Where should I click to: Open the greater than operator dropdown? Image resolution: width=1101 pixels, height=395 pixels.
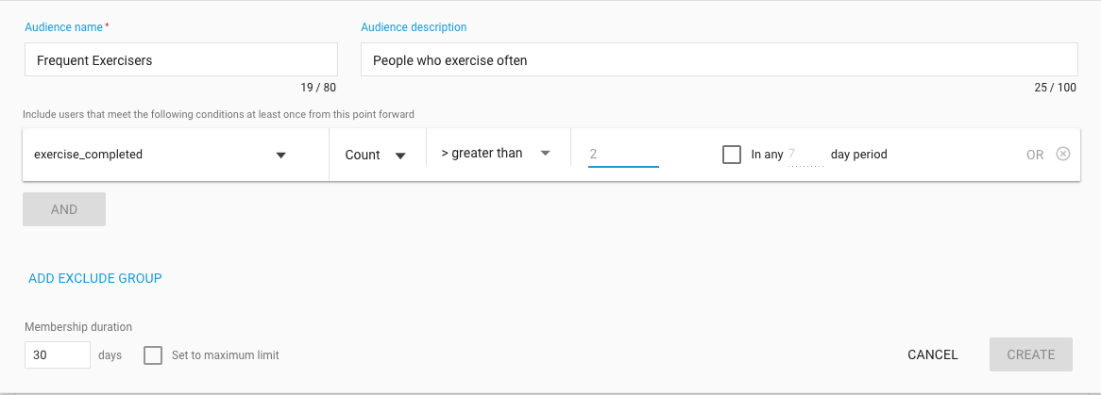click(497, 154)
